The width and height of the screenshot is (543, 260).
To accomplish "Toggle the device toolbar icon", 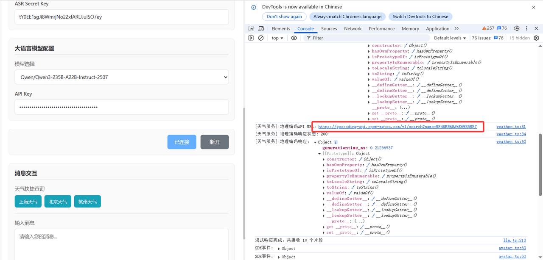I will click(x=261, y=28).
